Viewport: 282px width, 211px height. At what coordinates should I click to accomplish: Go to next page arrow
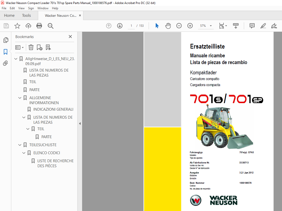click(120, 26)
